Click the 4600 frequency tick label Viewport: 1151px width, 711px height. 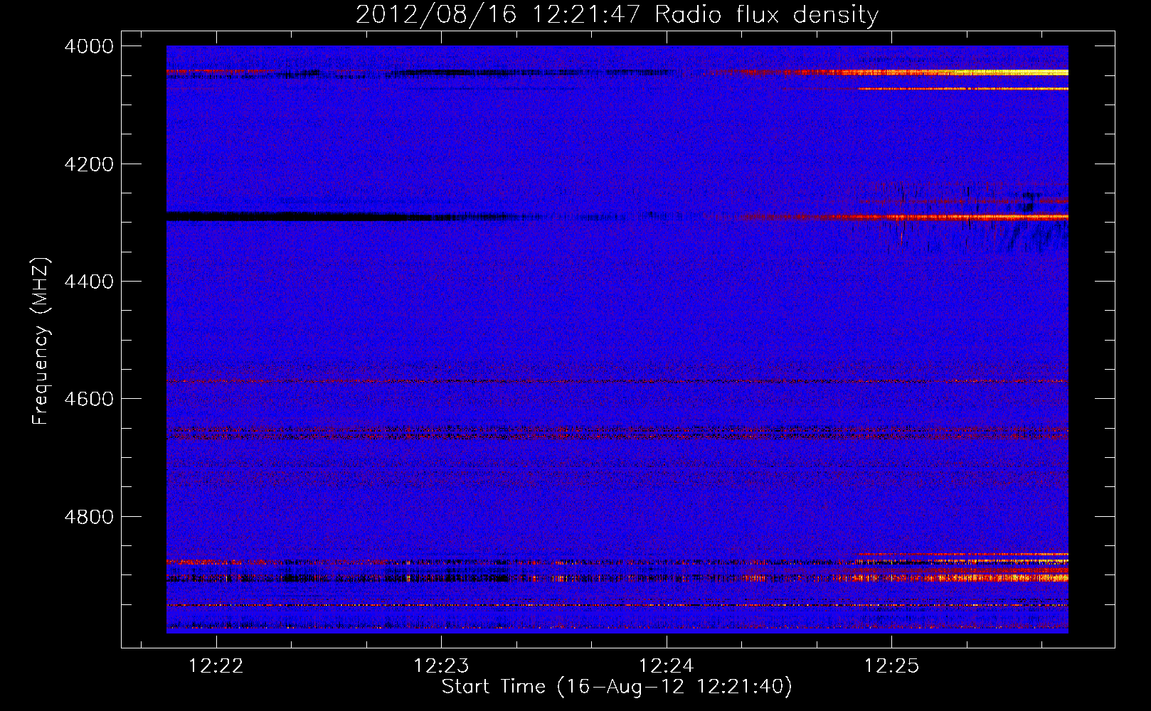coord(89,399)
